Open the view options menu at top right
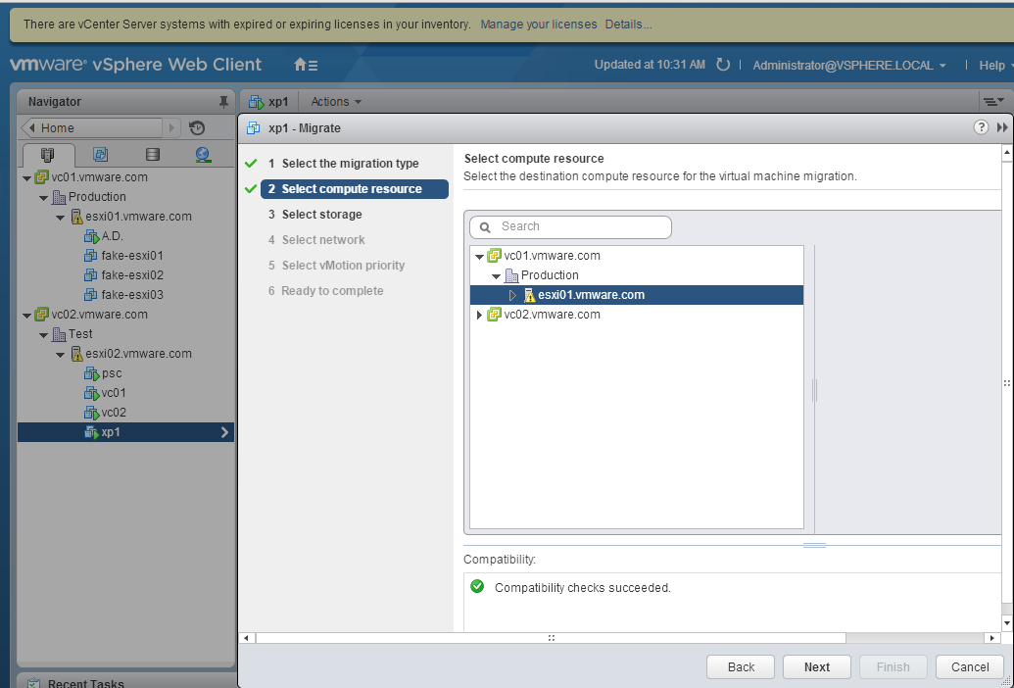 coord(993,102)
